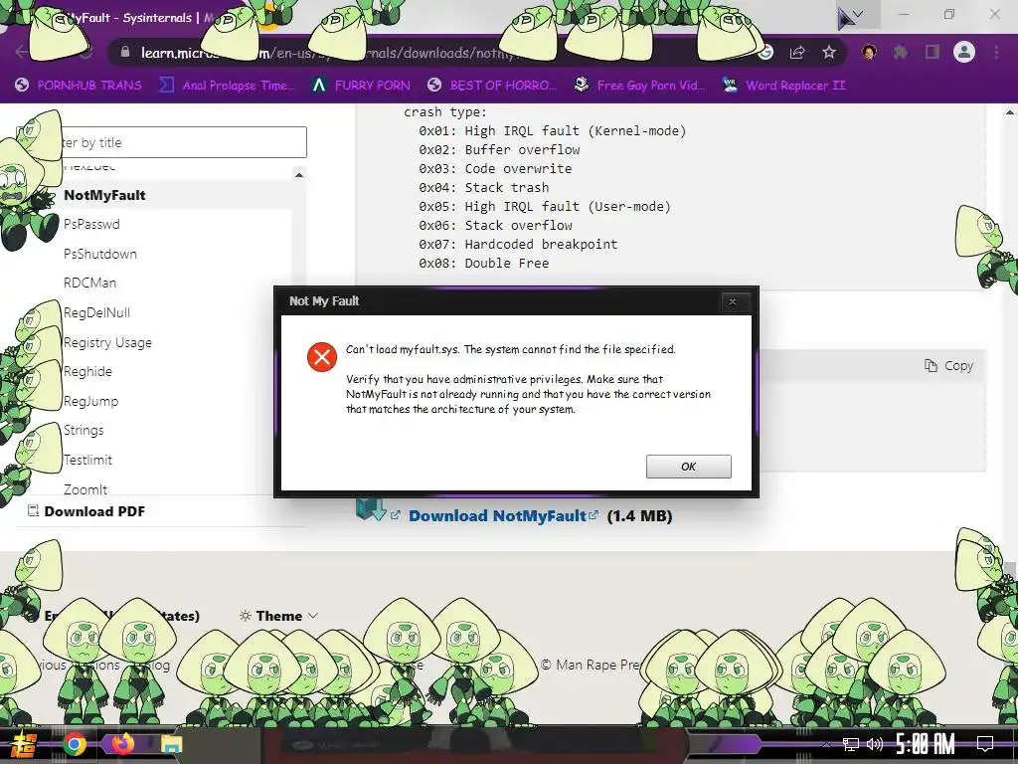Image resolution: width=1018 pixels, height=764 pixels.
Task: Open the notification center icon
Action: [x=985, y=744]
